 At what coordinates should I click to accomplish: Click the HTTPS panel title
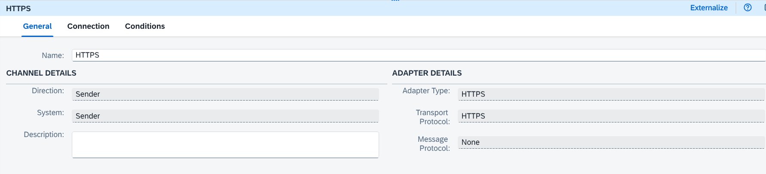18,9
